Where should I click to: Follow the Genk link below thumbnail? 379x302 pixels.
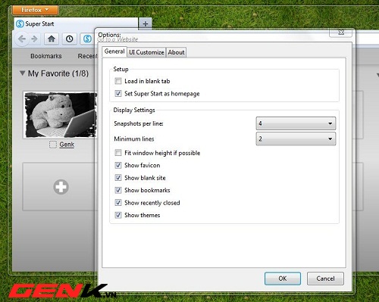[67, 145]
